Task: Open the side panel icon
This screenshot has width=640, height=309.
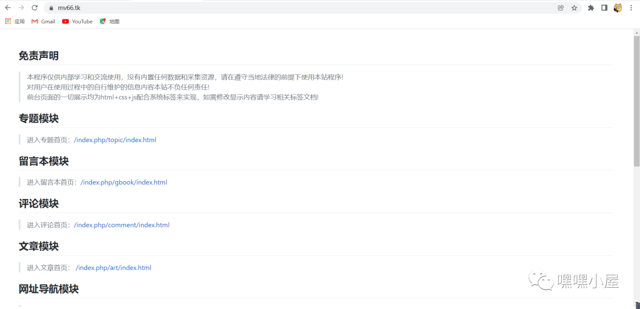Action: [x=604, y=8]
